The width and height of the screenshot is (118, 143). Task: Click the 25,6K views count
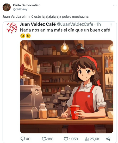95,139
